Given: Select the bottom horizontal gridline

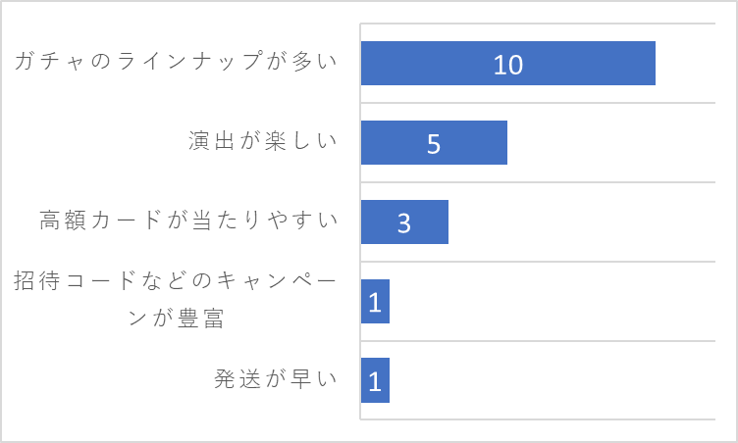Looking at the screenshot, I should click(538, 419).
